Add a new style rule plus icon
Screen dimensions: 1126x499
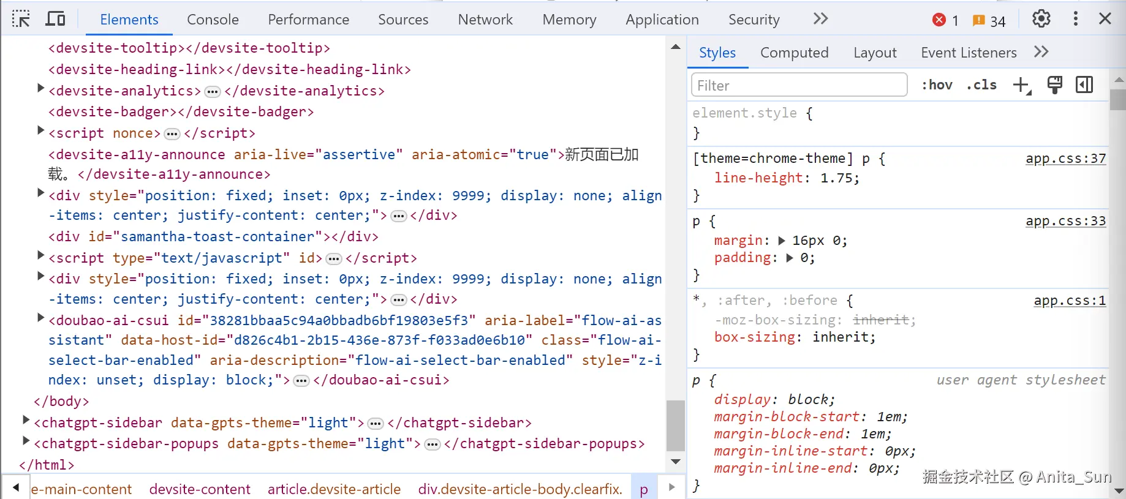1022,85
